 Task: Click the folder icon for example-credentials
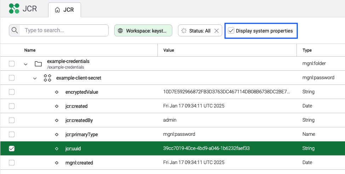click(x=38, y=64)
